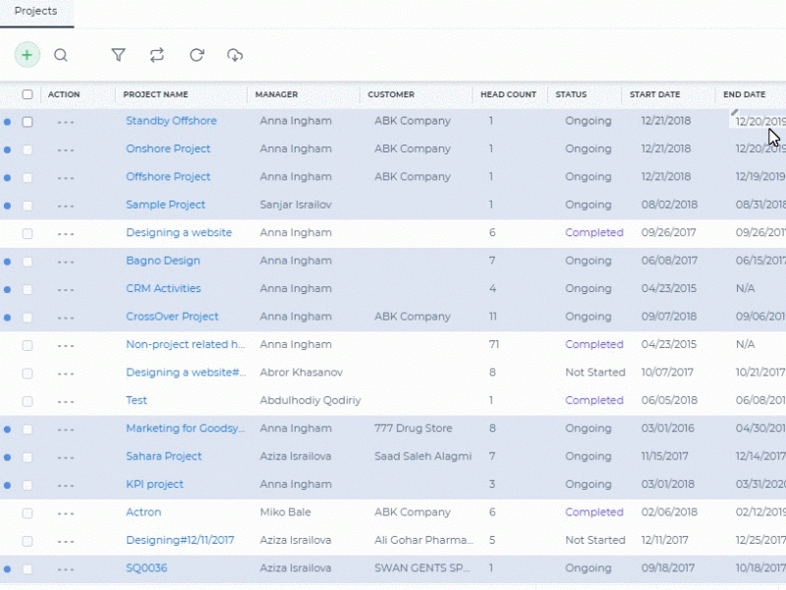Open action menu for Bagno Design
This screenshot has width=786, height=590.
(66, 262)
